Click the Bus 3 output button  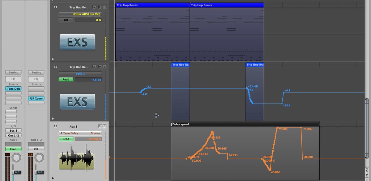(x=13, y=130)
